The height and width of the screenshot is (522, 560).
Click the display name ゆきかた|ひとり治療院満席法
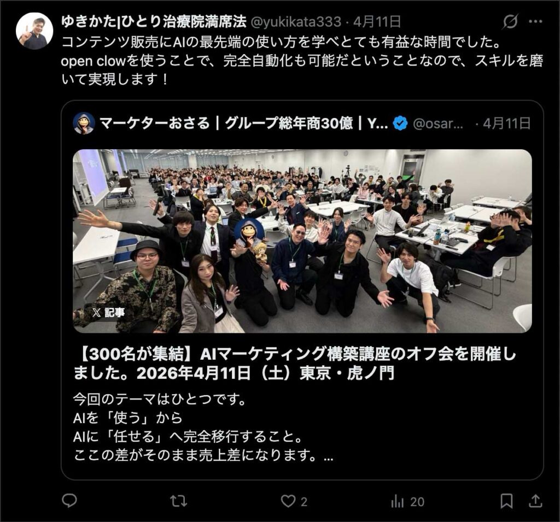(154, 22)
